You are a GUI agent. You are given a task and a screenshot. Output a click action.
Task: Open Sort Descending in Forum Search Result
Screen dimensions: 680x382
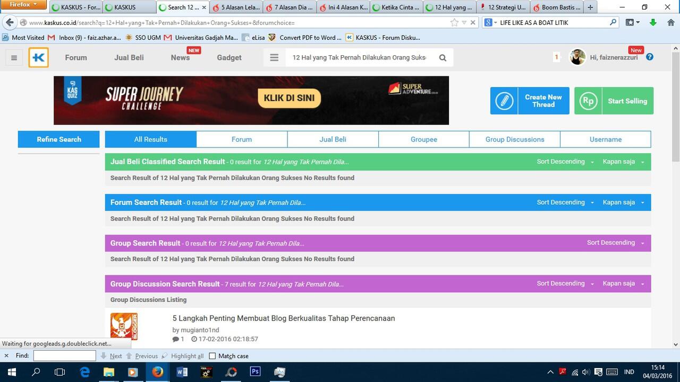(x=565, y=202)
